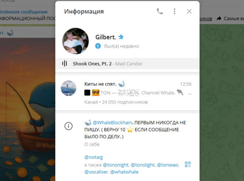Start a voice call with Gilbert
Screen dimensions: 244x181
pos(160,11)
